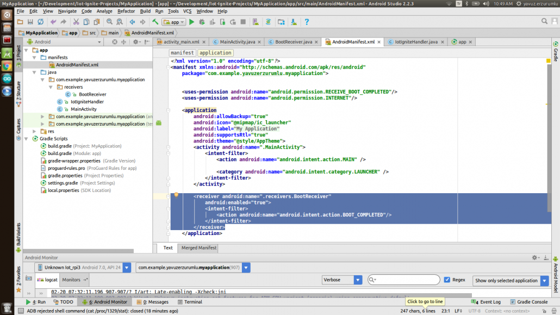Image resolution: width=560 pixels, height=315 pixels.
Task: Open the SDK Manager icon
Action: 294,22
